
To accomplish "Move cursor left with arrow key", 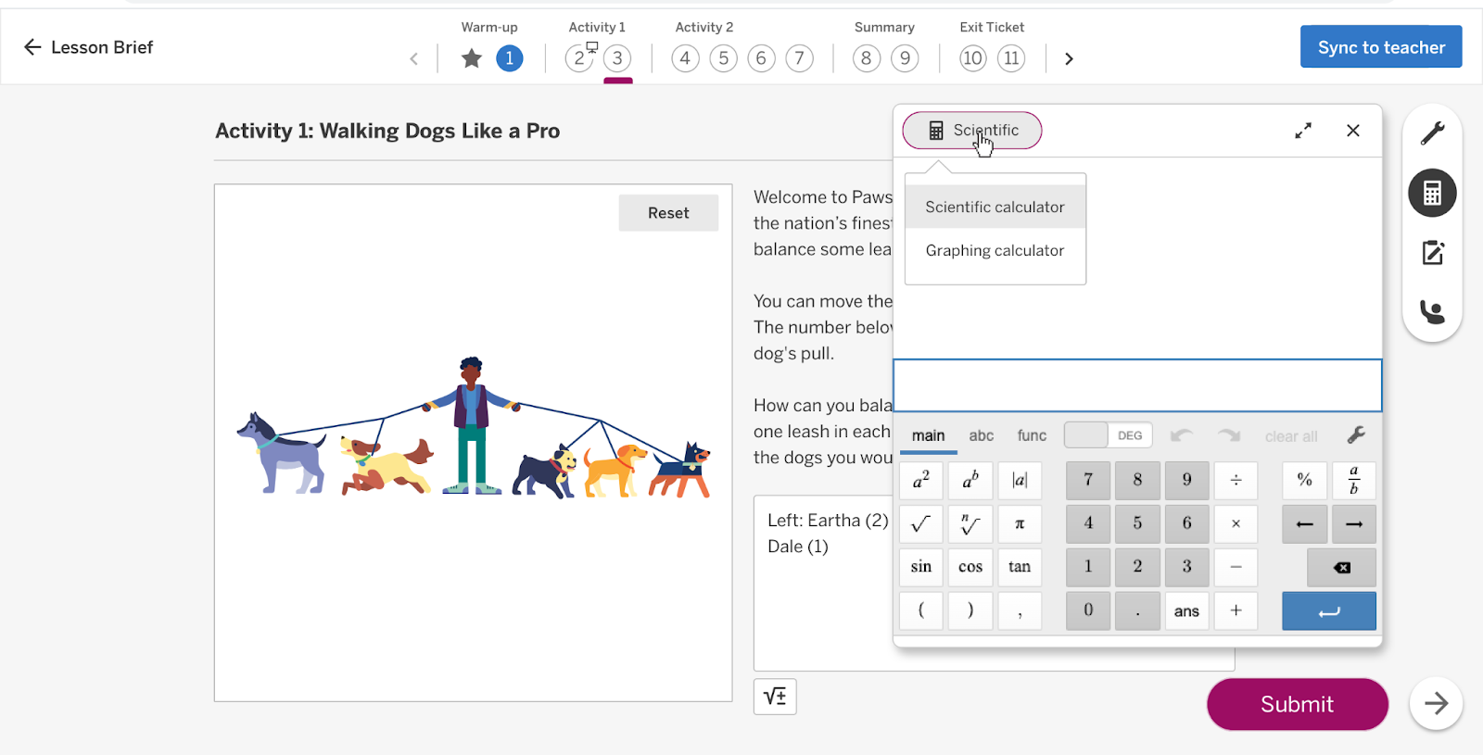I will [x=1304, y=524].
